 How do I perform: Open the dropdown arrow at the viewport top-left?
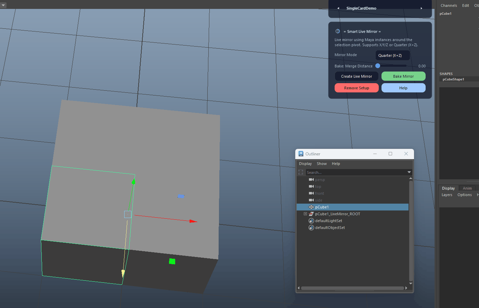coord(3,5)
